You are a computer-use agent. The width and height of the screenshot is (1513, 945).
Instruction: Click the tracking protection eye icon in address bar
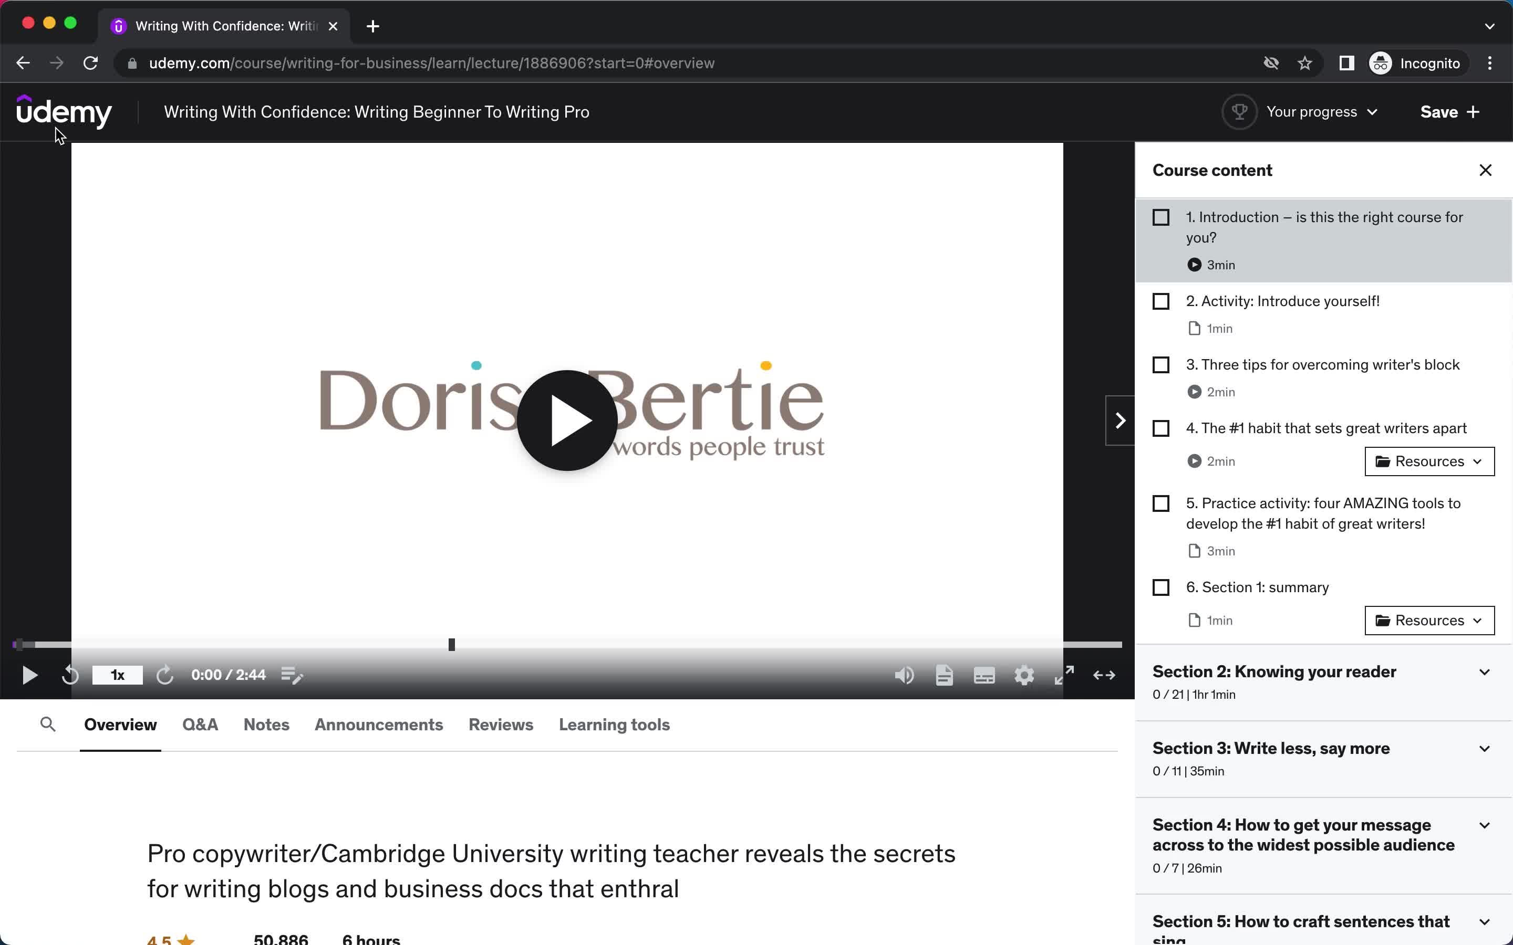point(1271,63)
